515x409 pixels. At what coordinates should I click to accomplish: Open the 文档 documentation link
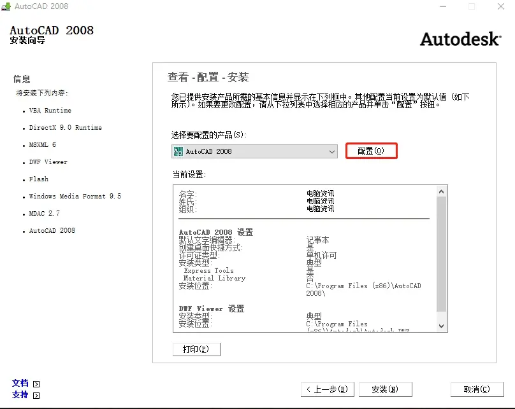point(20,383)
